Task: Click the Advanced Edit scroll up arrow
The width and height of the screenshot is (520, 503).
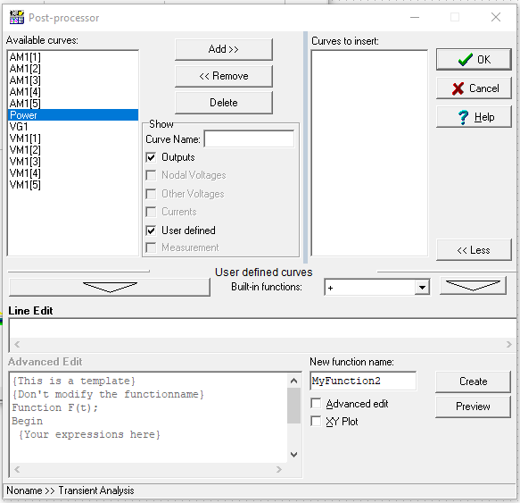Action: (293, 381)
